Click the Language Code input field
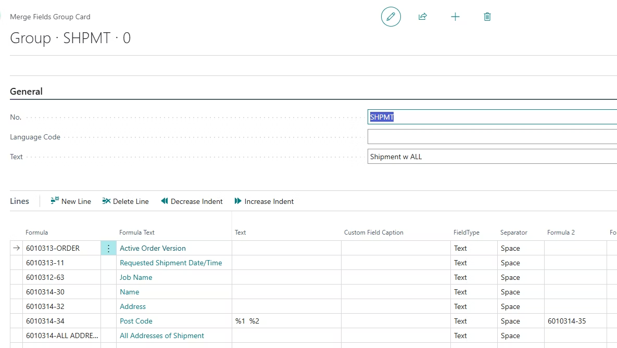617x348 pixels. 492,137
